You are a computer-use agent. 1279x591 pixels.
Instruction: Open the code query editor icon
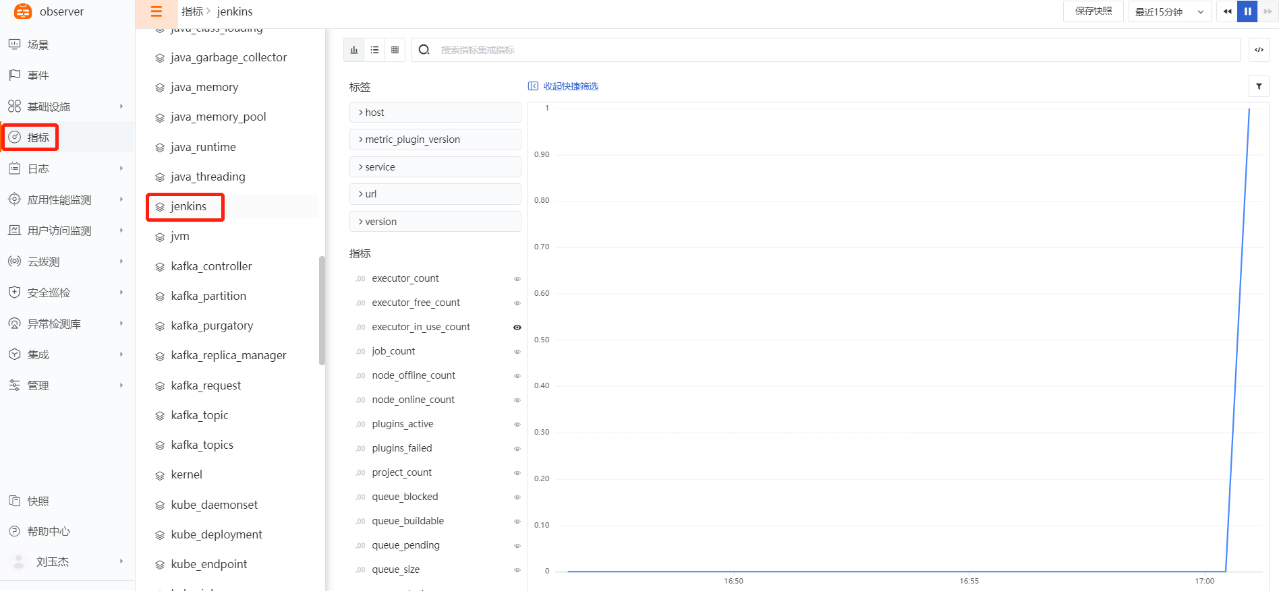[1259, 50]
